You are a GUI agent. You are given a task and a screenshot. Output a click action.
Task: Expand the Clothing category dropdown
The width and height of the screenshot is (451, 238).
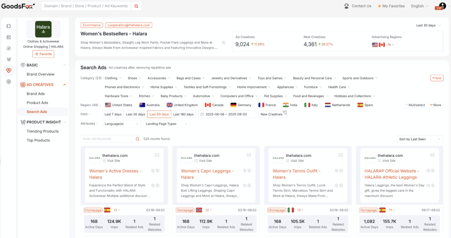pos(113,78)
